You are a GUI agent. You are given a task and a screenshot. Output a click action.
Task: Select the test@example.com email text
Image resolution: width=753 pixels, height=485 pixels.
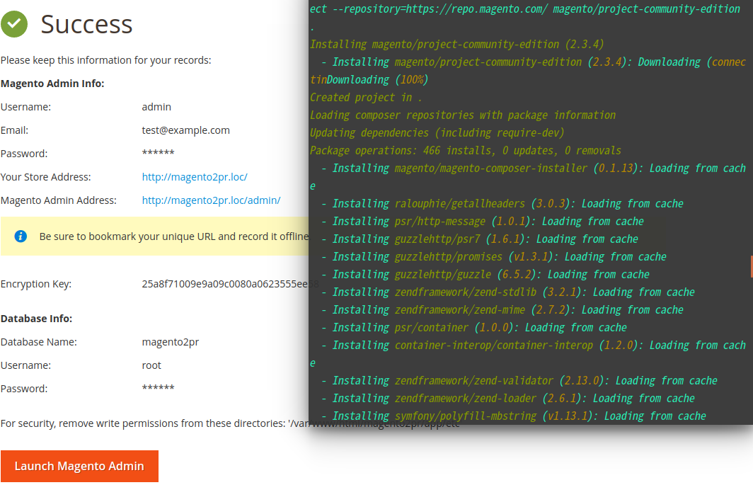coord(186,130)
